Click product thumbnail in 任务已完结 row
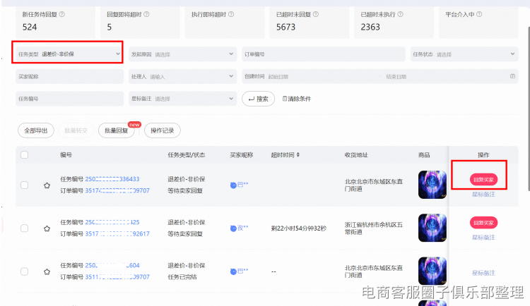The width and height of the screenshot is (530, 306). coord(432,271)
